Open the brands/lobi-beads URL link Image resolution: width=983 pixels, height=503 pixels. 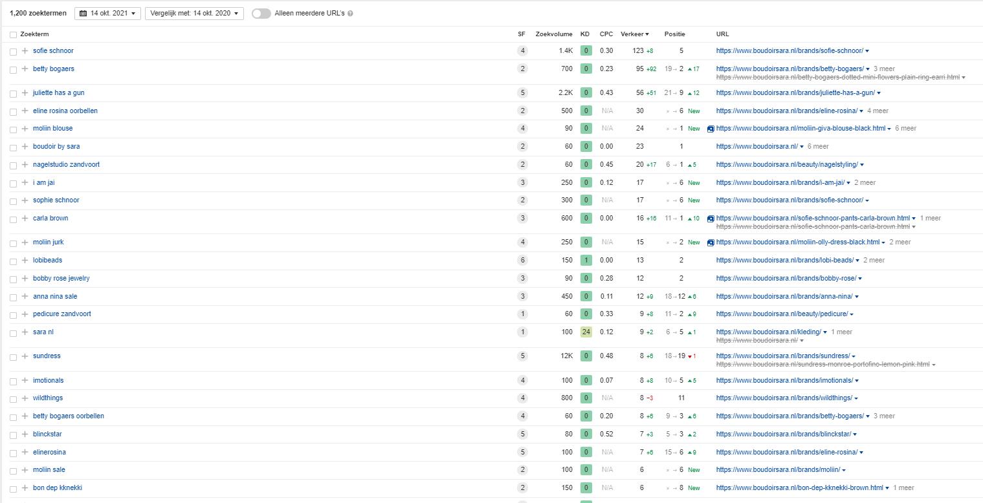785,260
